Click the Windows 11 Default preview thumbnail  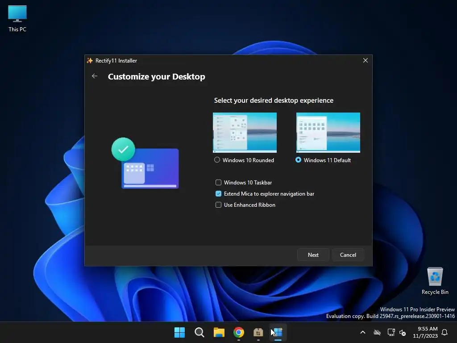pyautogui.click(x=328, y=133)
